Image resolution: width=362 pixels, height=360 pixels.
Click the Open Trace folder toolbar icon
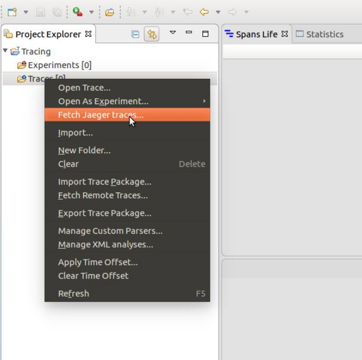pos(110,12)
